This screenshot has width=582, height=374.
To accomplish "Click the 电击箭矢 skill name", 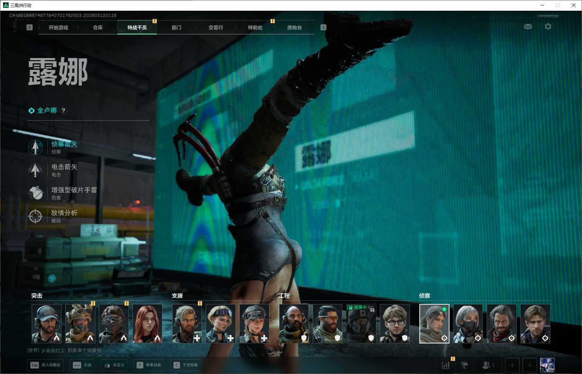I will coord(64,167).
